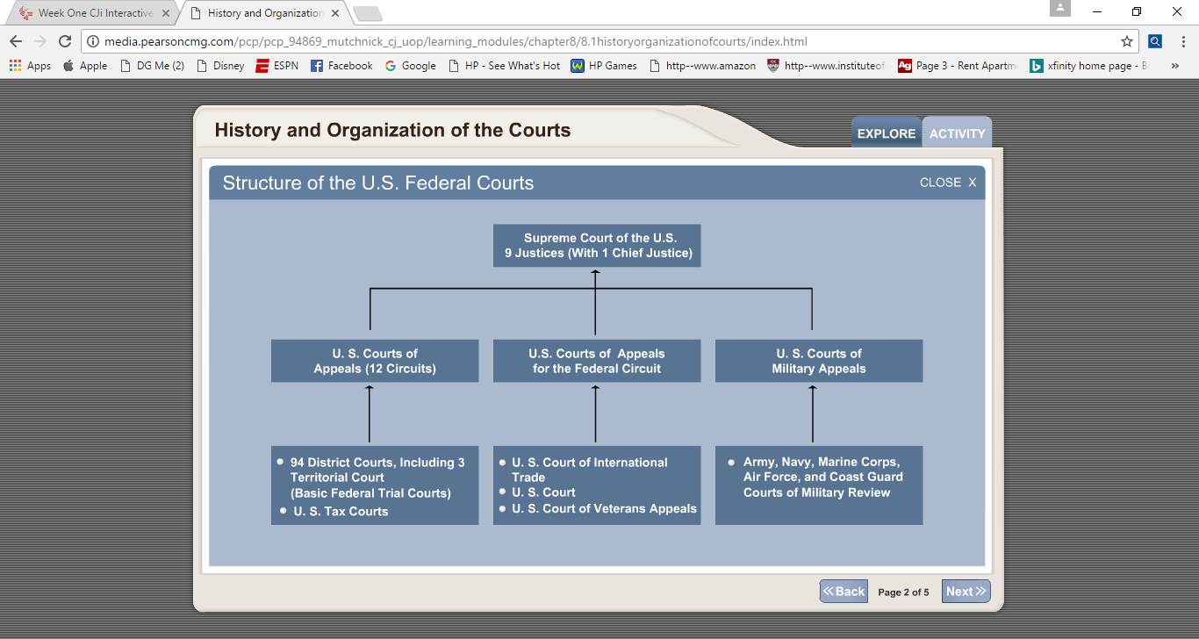The width and height of the screenshot is (1199, 639).
Task: Select the Week One CJi Interactive browser tab
Action: tap(88, 13)
